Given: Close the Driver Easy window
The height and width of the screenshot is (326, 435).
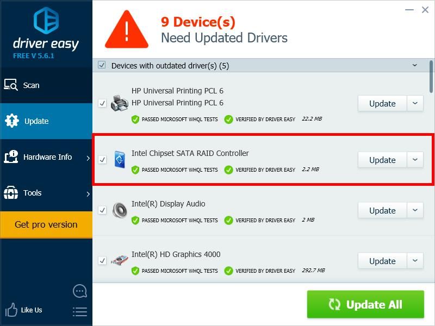Looking at the screenshot, I should (x=425, y=10).
